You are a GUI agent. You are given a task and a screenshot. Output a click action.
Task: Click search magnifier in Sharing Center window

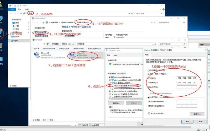click(x=184, y=23)
